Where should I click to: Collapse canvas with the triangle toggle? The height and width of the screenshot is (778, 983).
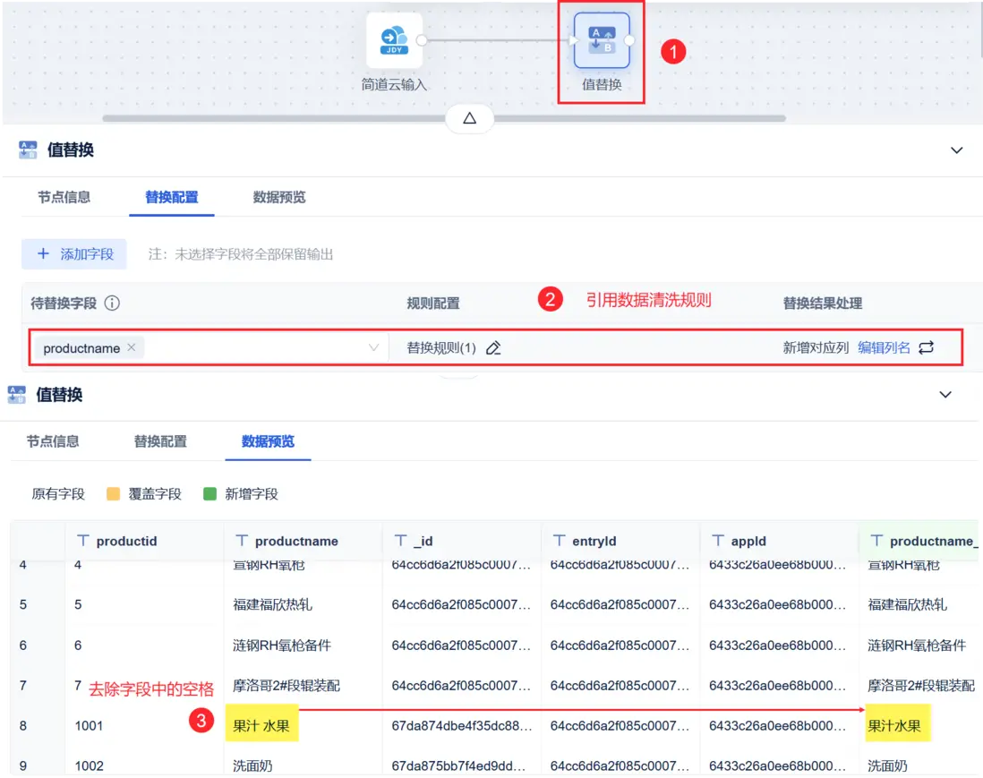click(469, 118)
